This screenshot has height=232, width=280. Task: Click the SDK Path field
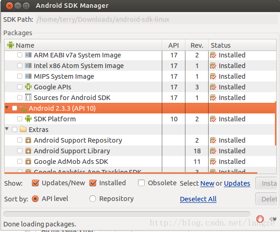click(x=157, y=19)
